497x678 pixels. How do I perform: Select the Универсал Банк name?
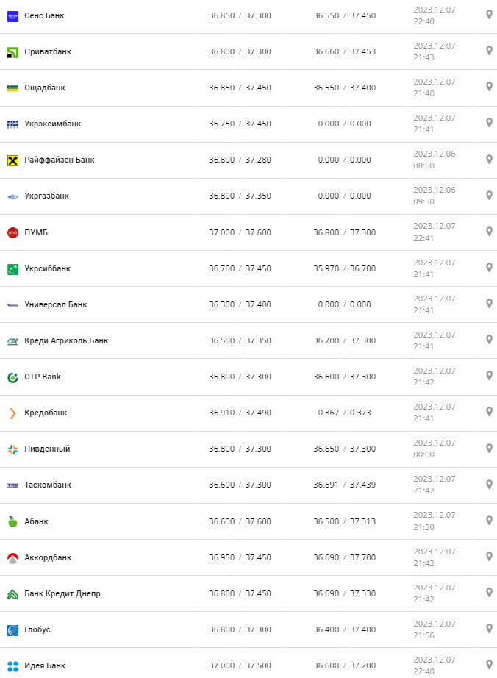[56, 304]
